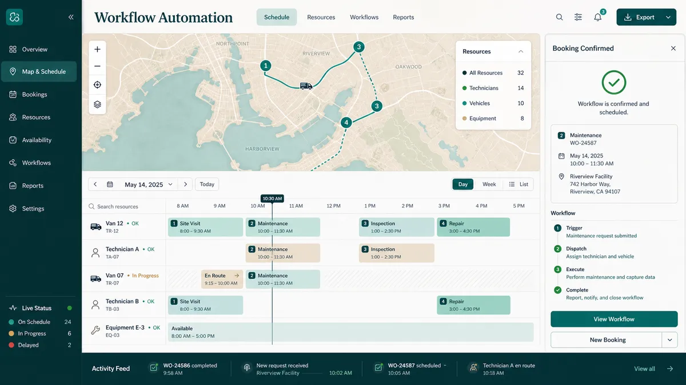This screenshot has width=686, height=385.
Task: Click the 10:30 AM current time marker
Action: pos(272,198)
